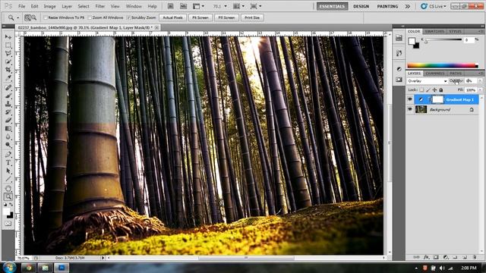Switch to the Channels tab
Screen dimensions: 486x273
click(435, 74)
